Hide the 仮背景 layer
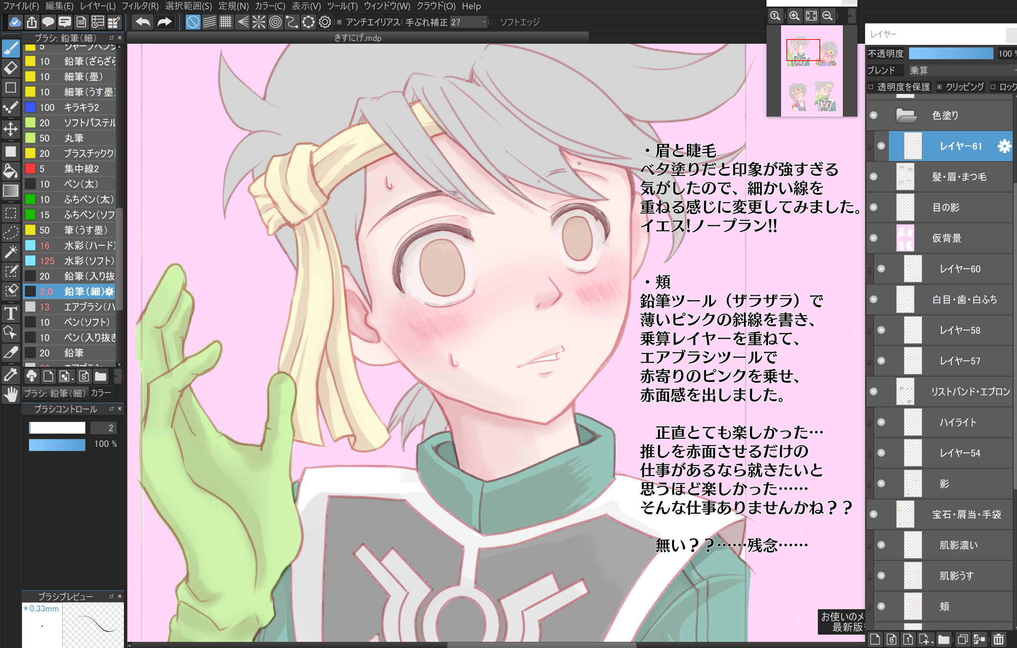 874,238
